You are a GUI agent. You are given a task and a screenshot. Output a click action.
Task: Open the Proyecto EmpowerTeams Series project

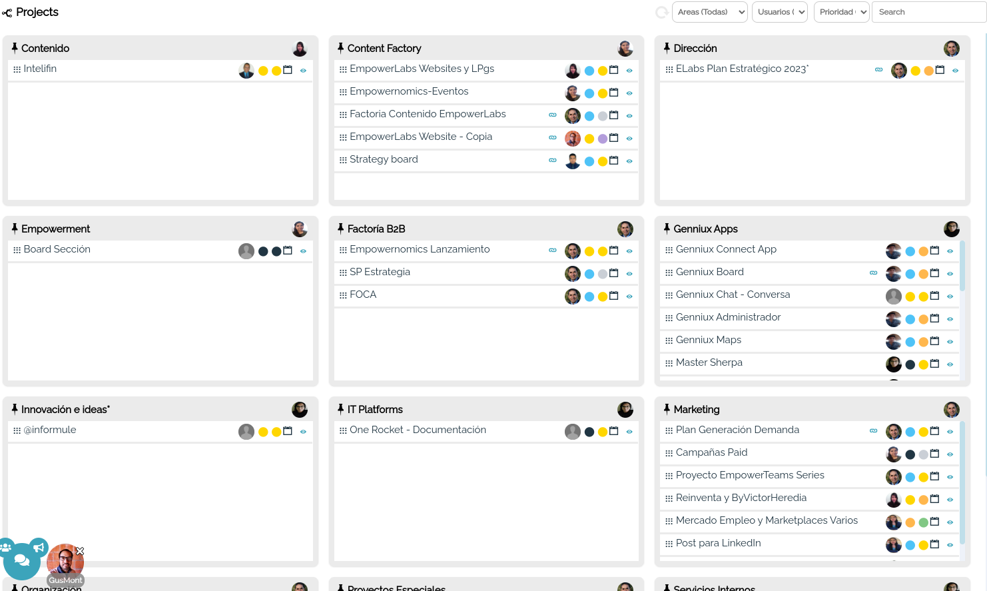(x=750, y=475)
